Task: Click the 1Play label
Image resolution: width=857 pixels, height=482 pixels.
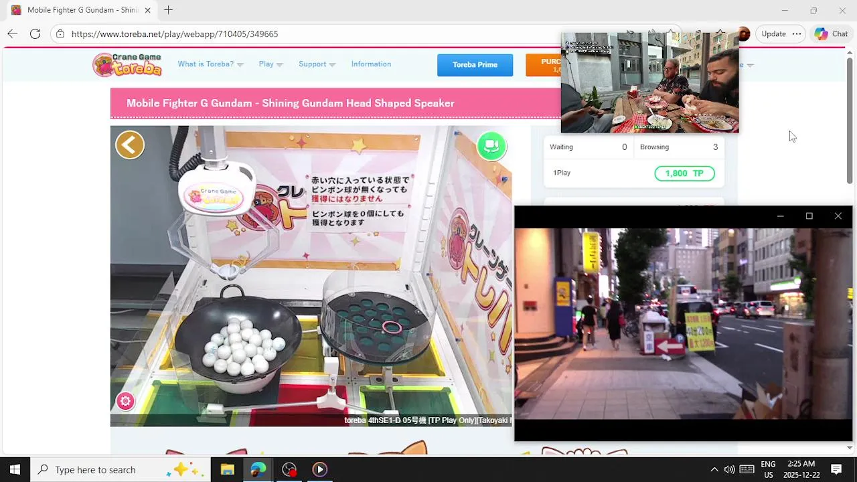Action: pyautogui.click(x=562, y=173)
